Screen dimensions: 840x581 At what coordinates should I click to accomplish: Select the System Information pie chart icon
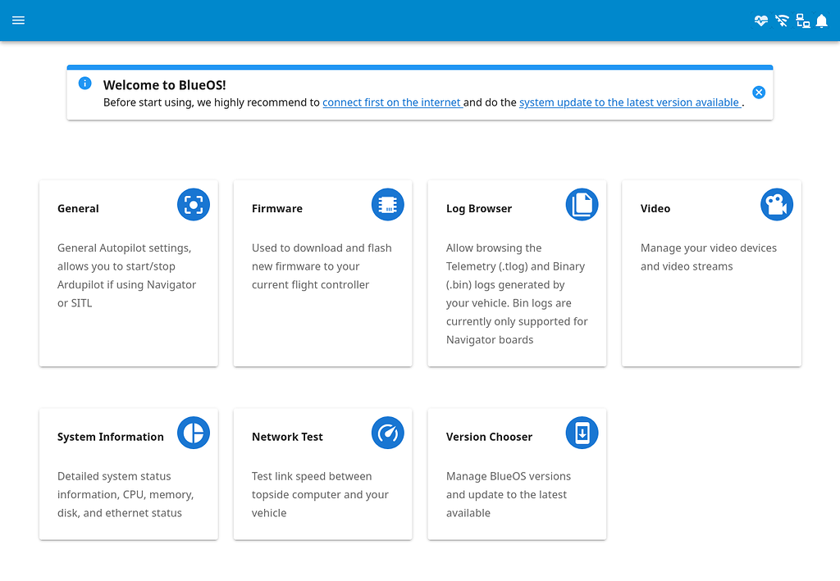[x=194, y=433]
